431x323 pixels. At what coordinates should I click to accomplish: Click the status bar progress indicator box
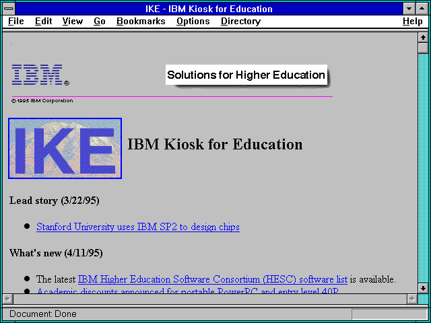(x=389, y=314)
